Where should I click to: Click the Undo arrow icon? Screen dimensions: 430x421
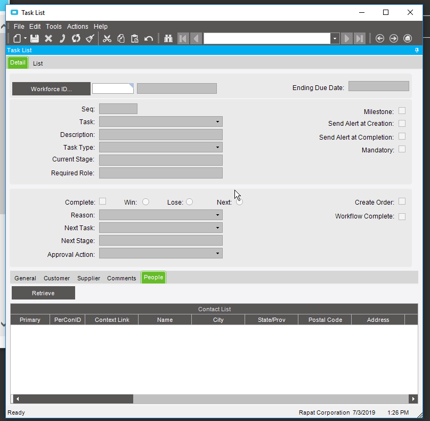tap(149, 38)
